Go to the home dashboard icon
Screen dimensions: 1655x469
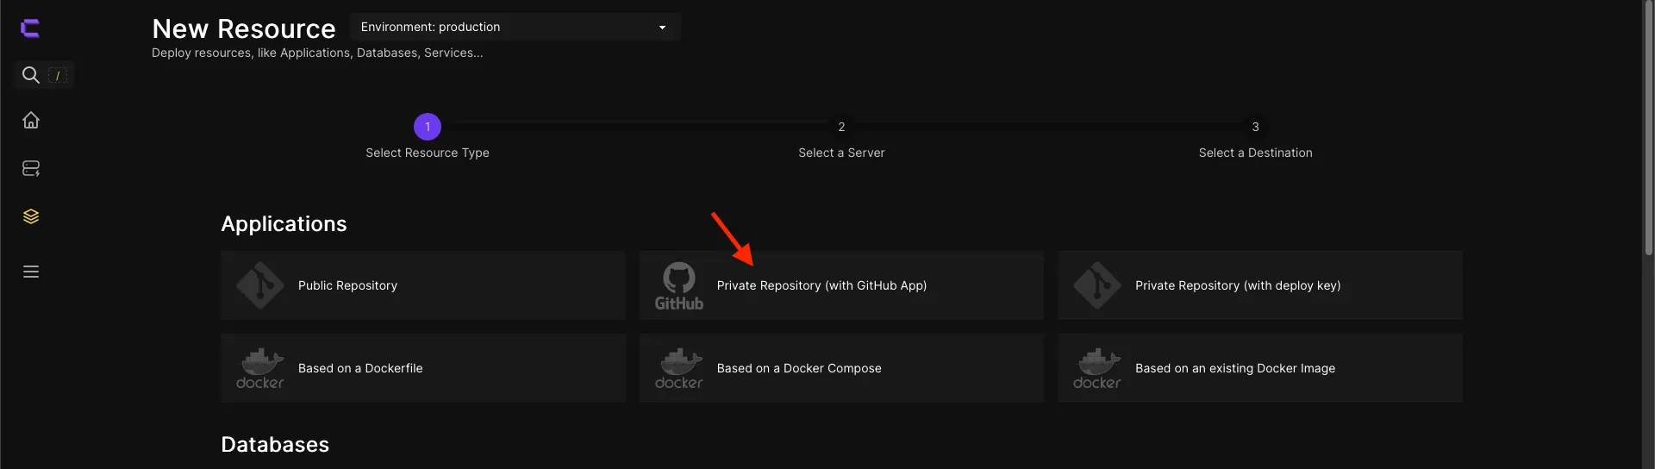tap(31, 120)
